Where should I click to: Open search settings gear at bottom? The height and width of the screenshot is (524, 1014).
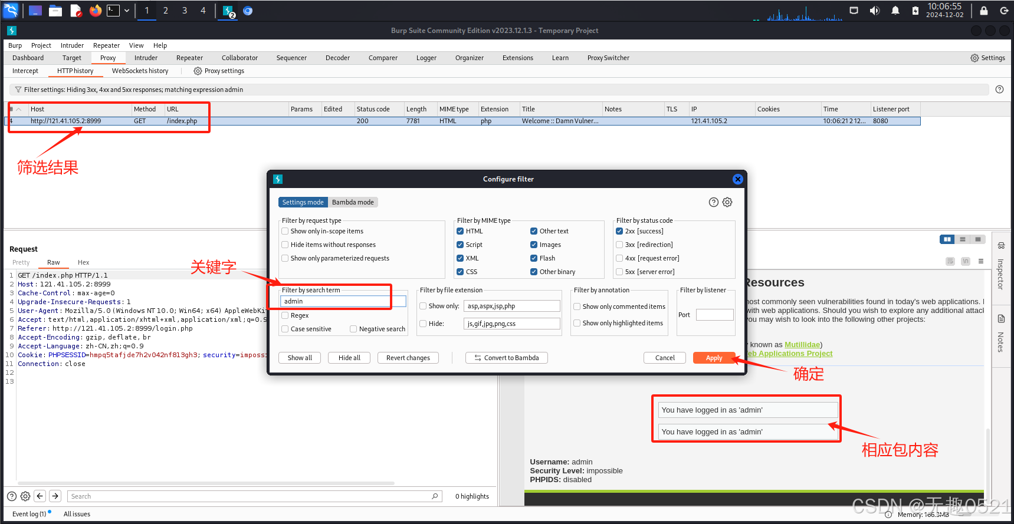[25, 496]
